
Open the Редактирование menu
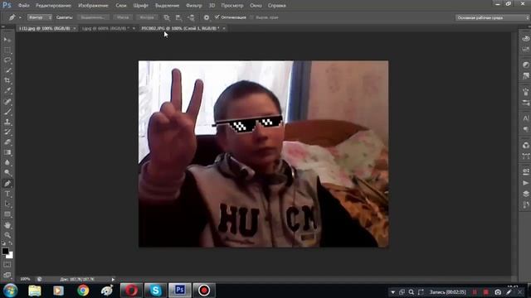click(x=53, y=6)
